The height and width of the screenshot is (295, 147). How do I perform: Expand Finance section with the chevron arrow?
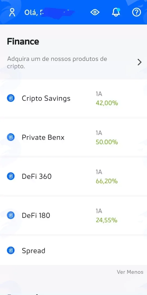[139, 62]
